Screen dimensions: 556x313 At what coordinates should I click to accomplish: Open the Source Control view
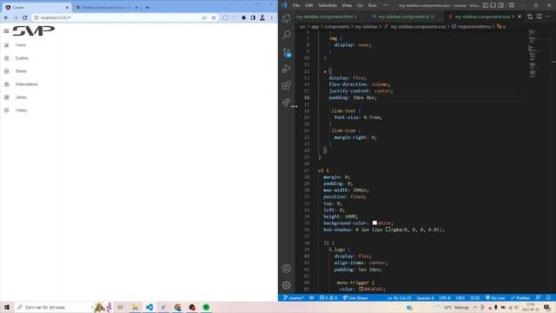pos(287,52)
